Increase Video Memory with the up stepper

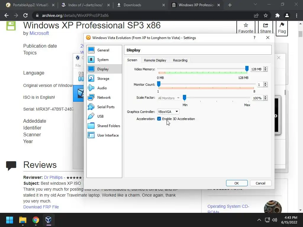(x=265, y=68)
